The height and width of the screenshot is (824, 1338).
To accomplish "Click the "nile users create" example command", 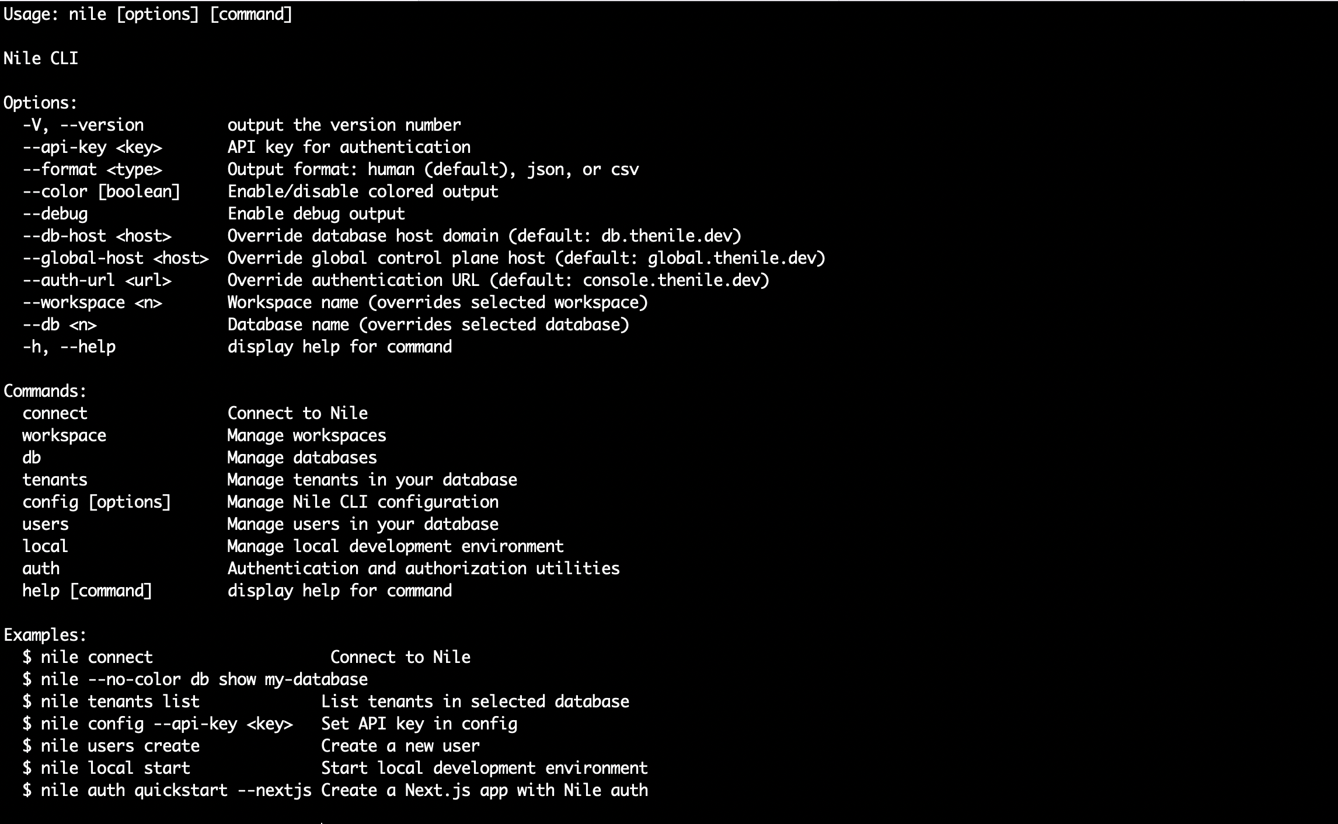I will coord(120,746).
